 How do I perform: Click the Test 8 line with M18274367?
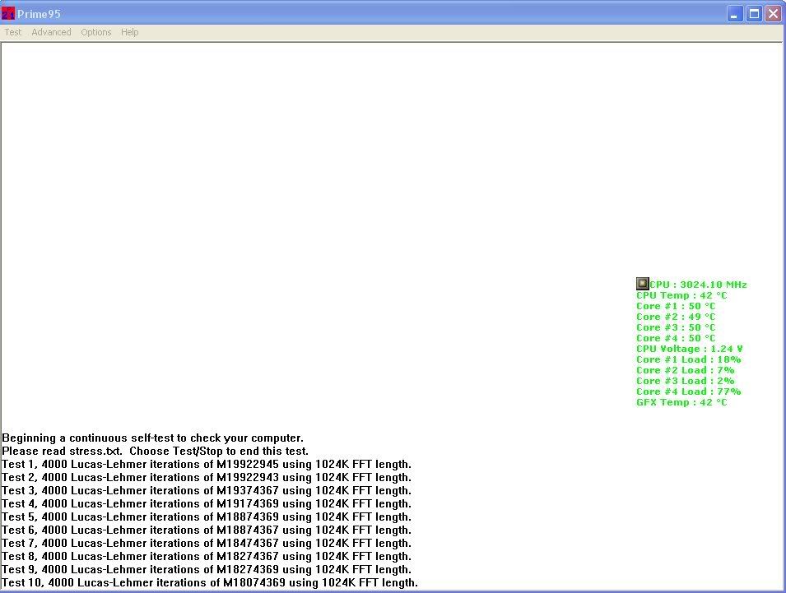[207, 557]
